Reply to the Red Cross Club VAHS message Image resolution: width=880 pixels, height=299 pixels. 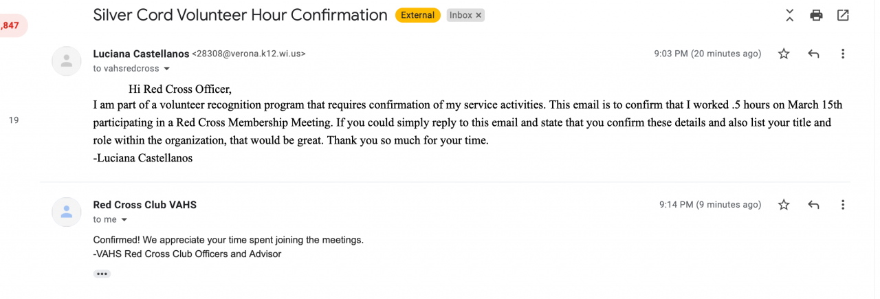813,205
